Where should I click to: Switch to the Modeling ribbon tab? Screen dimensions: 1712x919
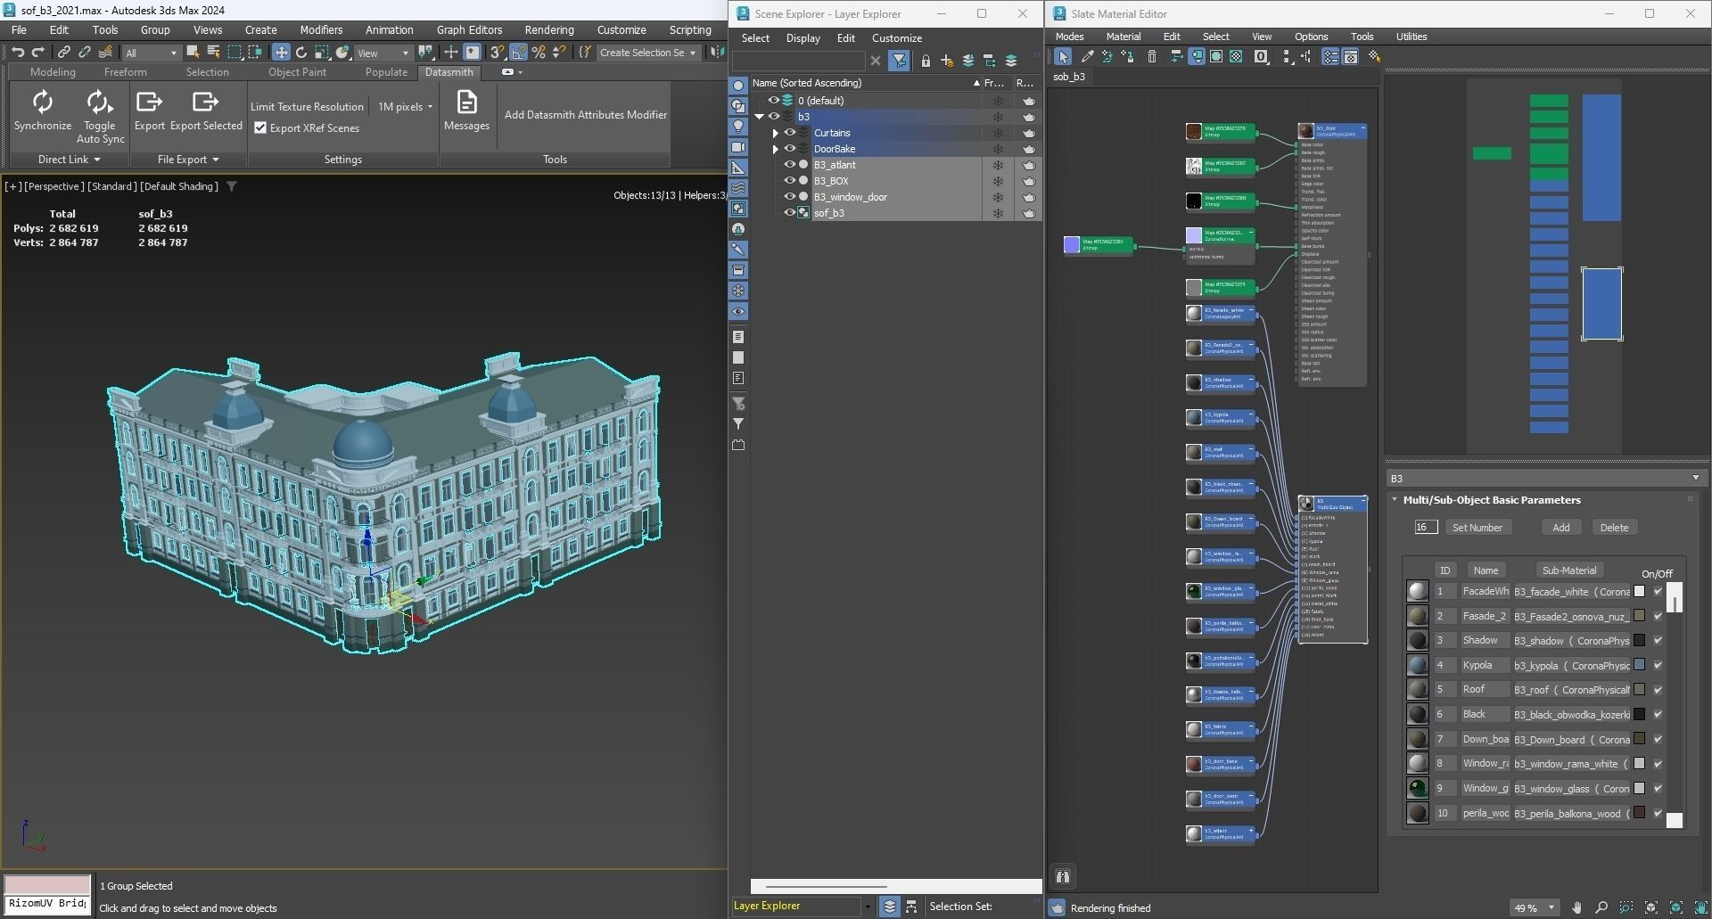(53, 72)
